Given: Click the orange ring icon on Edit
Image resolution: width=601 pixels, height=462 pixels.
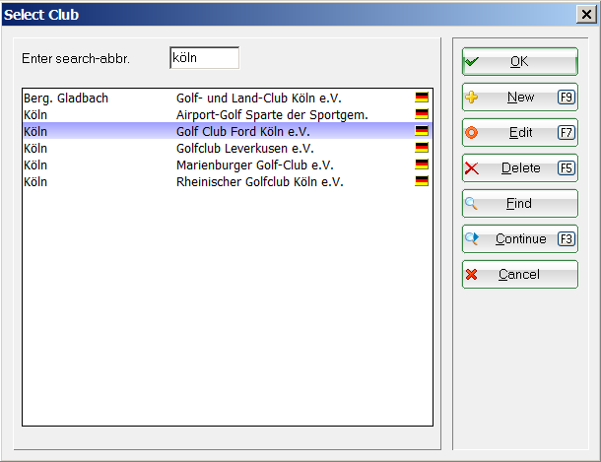Looking at the screenshot, I should click(472, 133).
